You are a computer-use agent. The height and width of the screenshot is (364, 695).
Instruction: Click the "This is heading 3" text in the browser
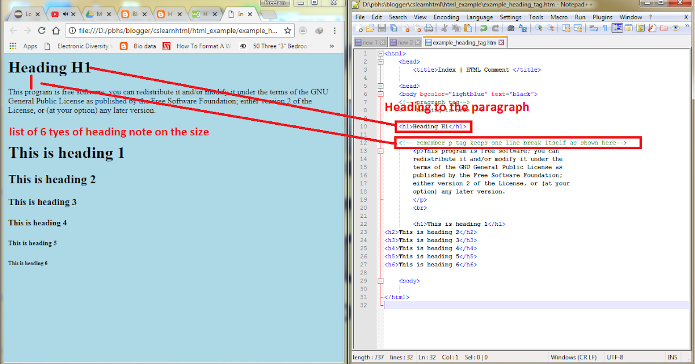coord(42,202)
